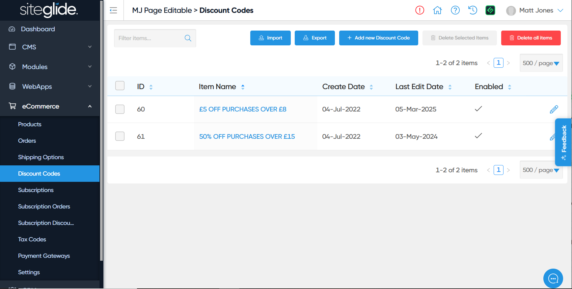572x289 pixels.
Task: Open the Matt Jones user dropdown
Action: (535, 11)
